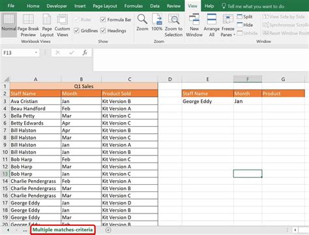Screen dimensions: 309x235
Task: Click the Name Box showing F13
Action: click(x=18, y=53)
